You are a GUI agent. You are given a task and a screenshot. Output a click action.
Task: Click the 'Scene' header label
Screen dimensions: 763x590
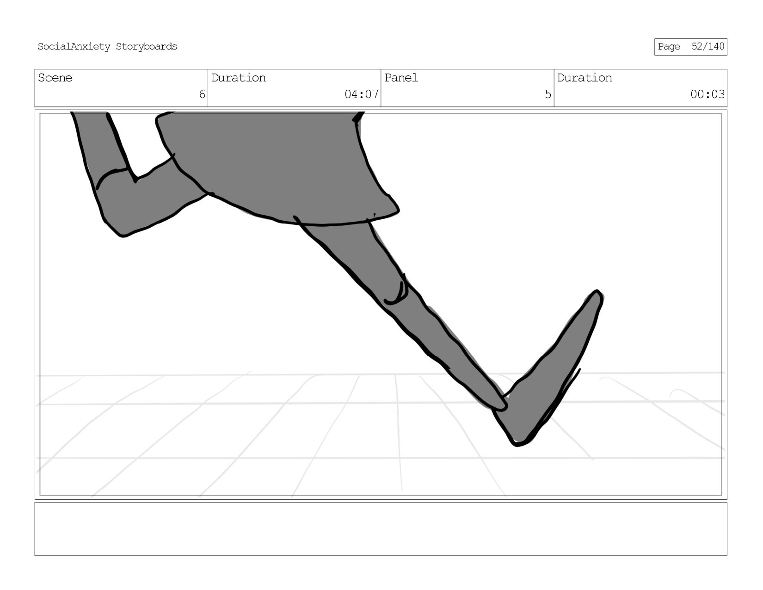click(55, 78)
